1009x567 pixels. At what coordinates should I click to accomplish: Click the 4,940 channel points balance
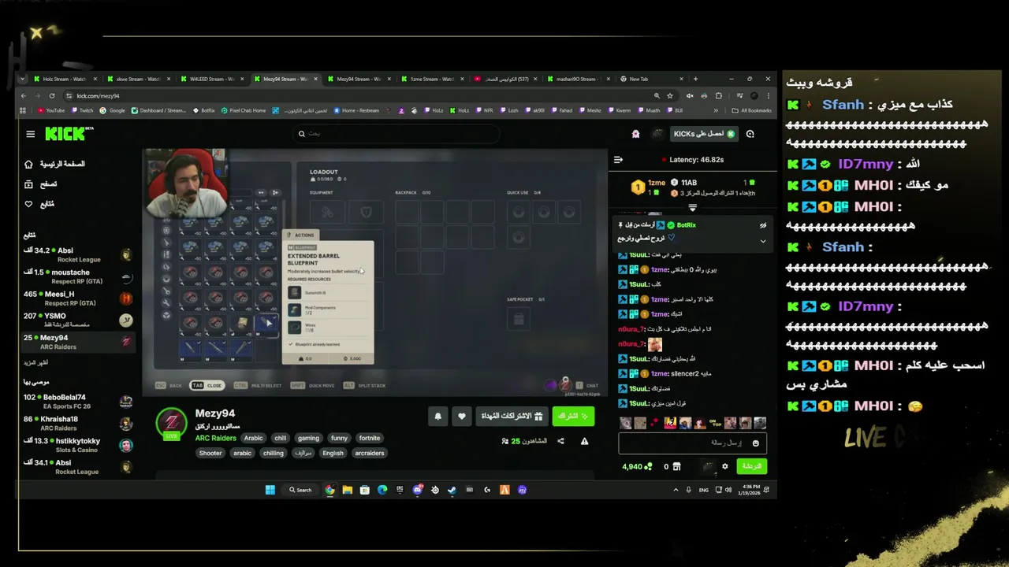click(637, 466)
